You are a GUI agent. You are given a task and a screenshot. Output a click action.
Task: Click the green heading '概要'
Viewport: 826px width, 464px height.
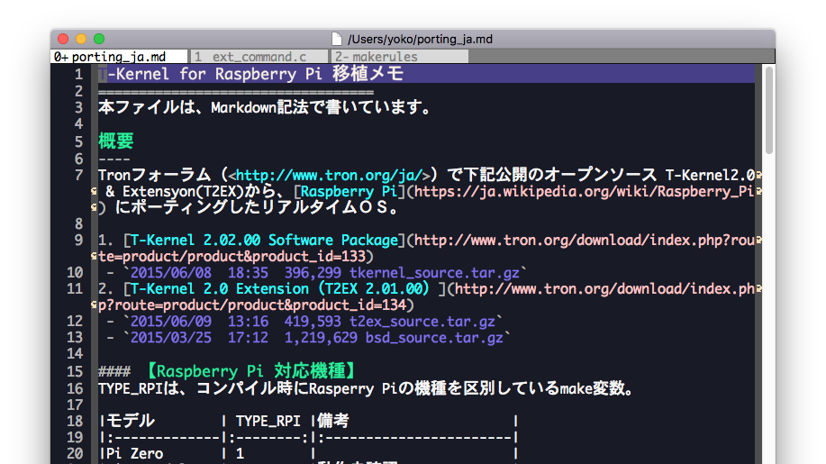point(116,141)
